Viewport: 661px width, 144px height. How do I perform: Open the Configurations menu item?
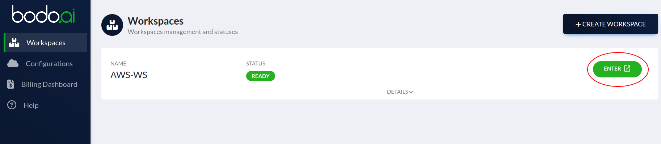(x=45, y=64)
